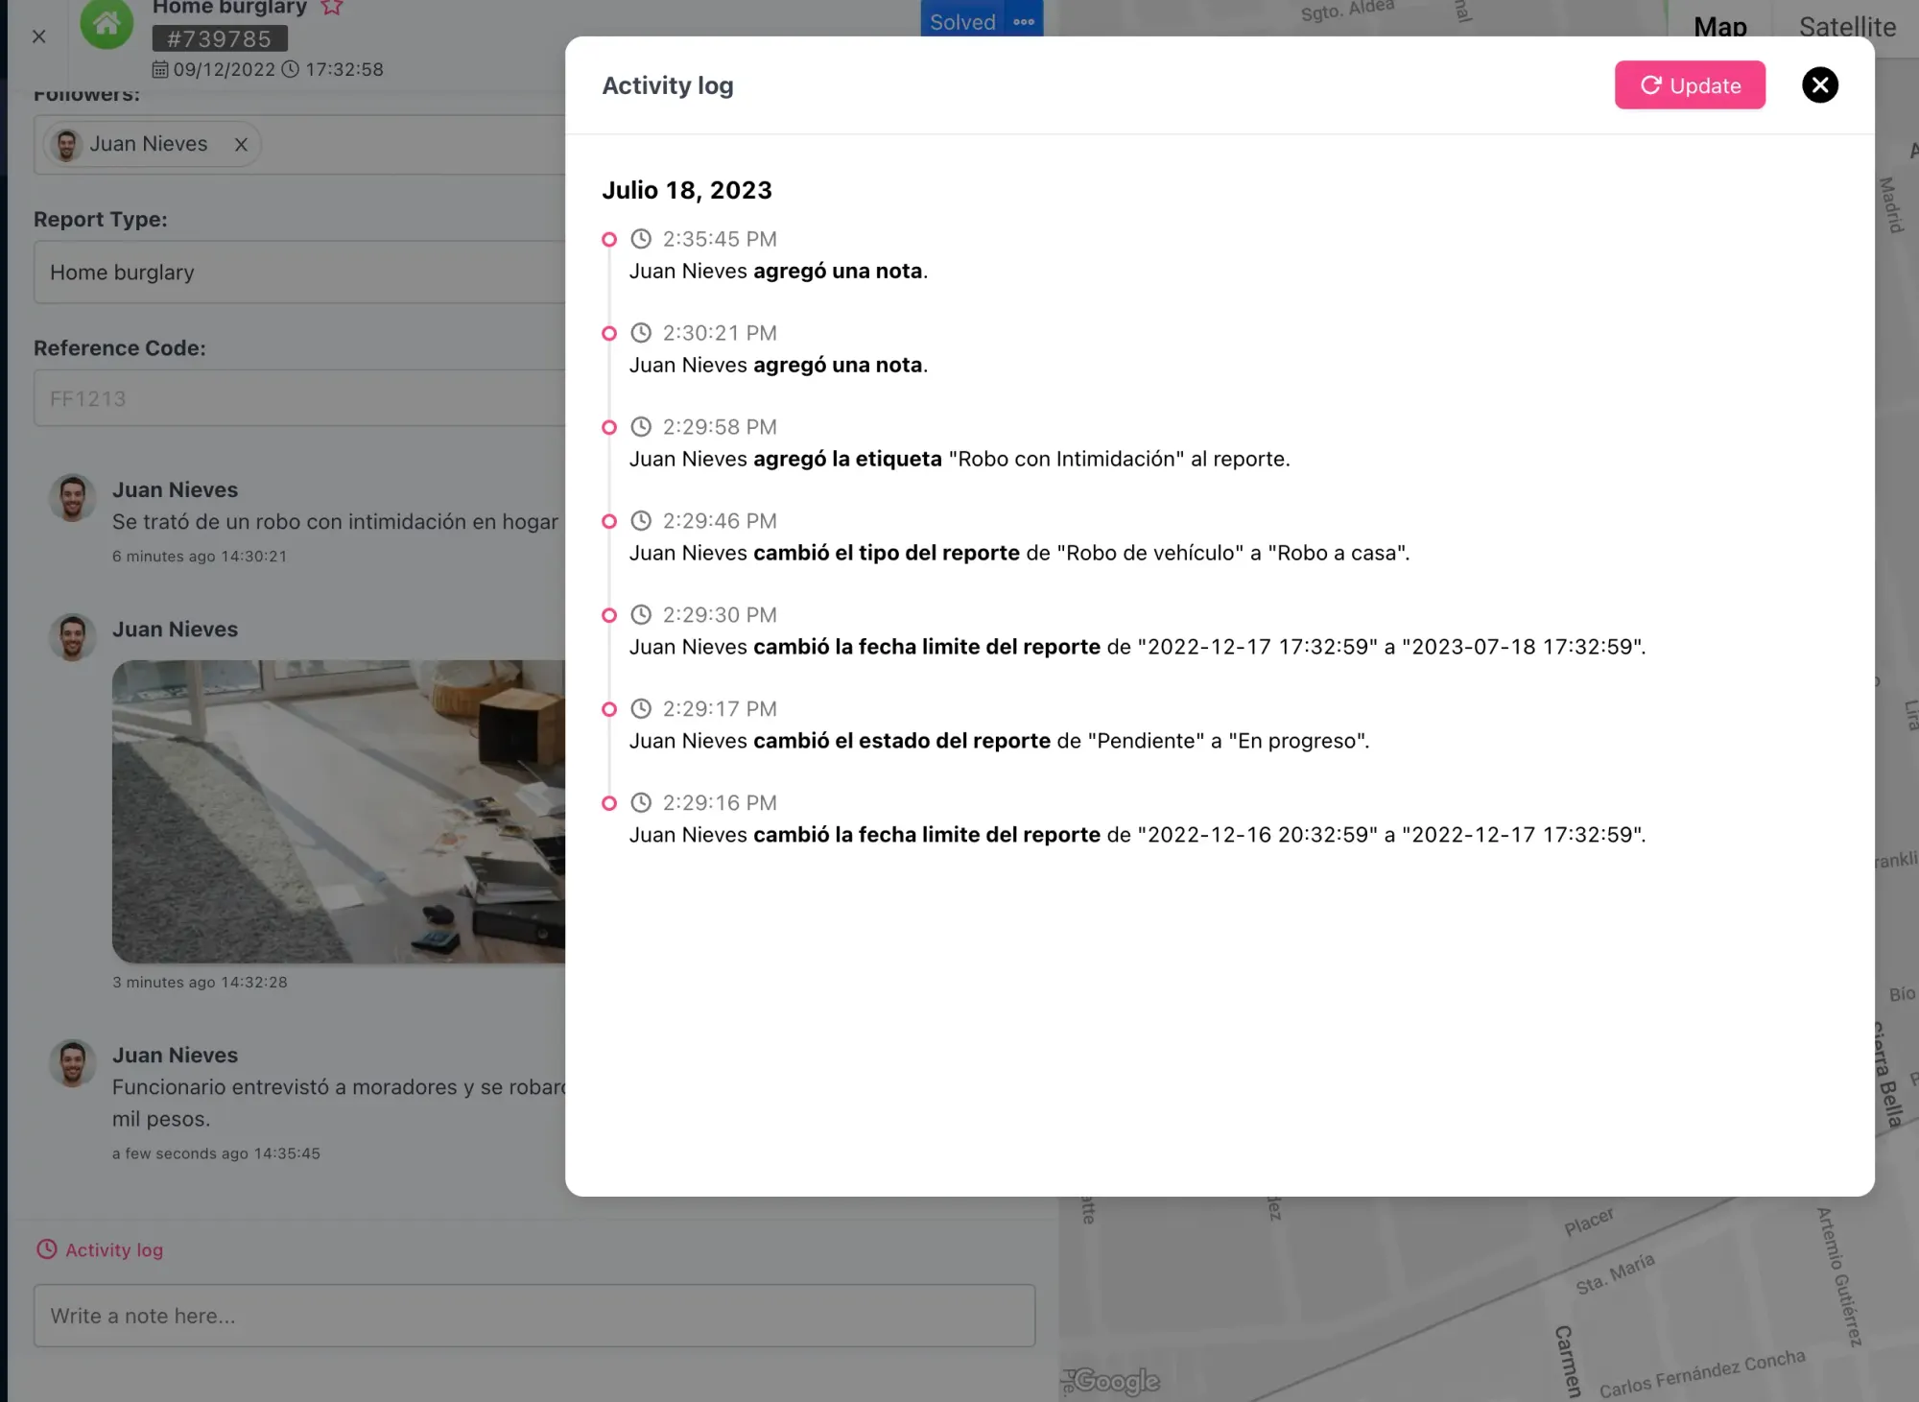Screen dimensions: 1919x1402
Task: Open the three-dots menu next to Solved
Action: [x=1022, y=20]
